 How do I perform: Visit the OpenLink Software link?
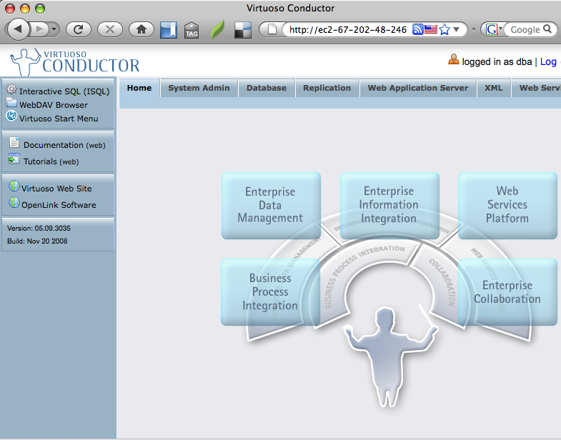[x=59, y=205]
